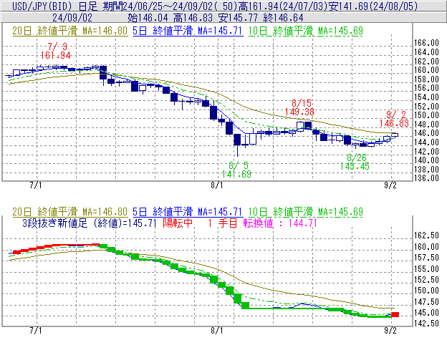The width and height of the screenshot is (447, 340).
Task: Click the 7/1 date label under upper chart
Action: [x=36, y=185]
